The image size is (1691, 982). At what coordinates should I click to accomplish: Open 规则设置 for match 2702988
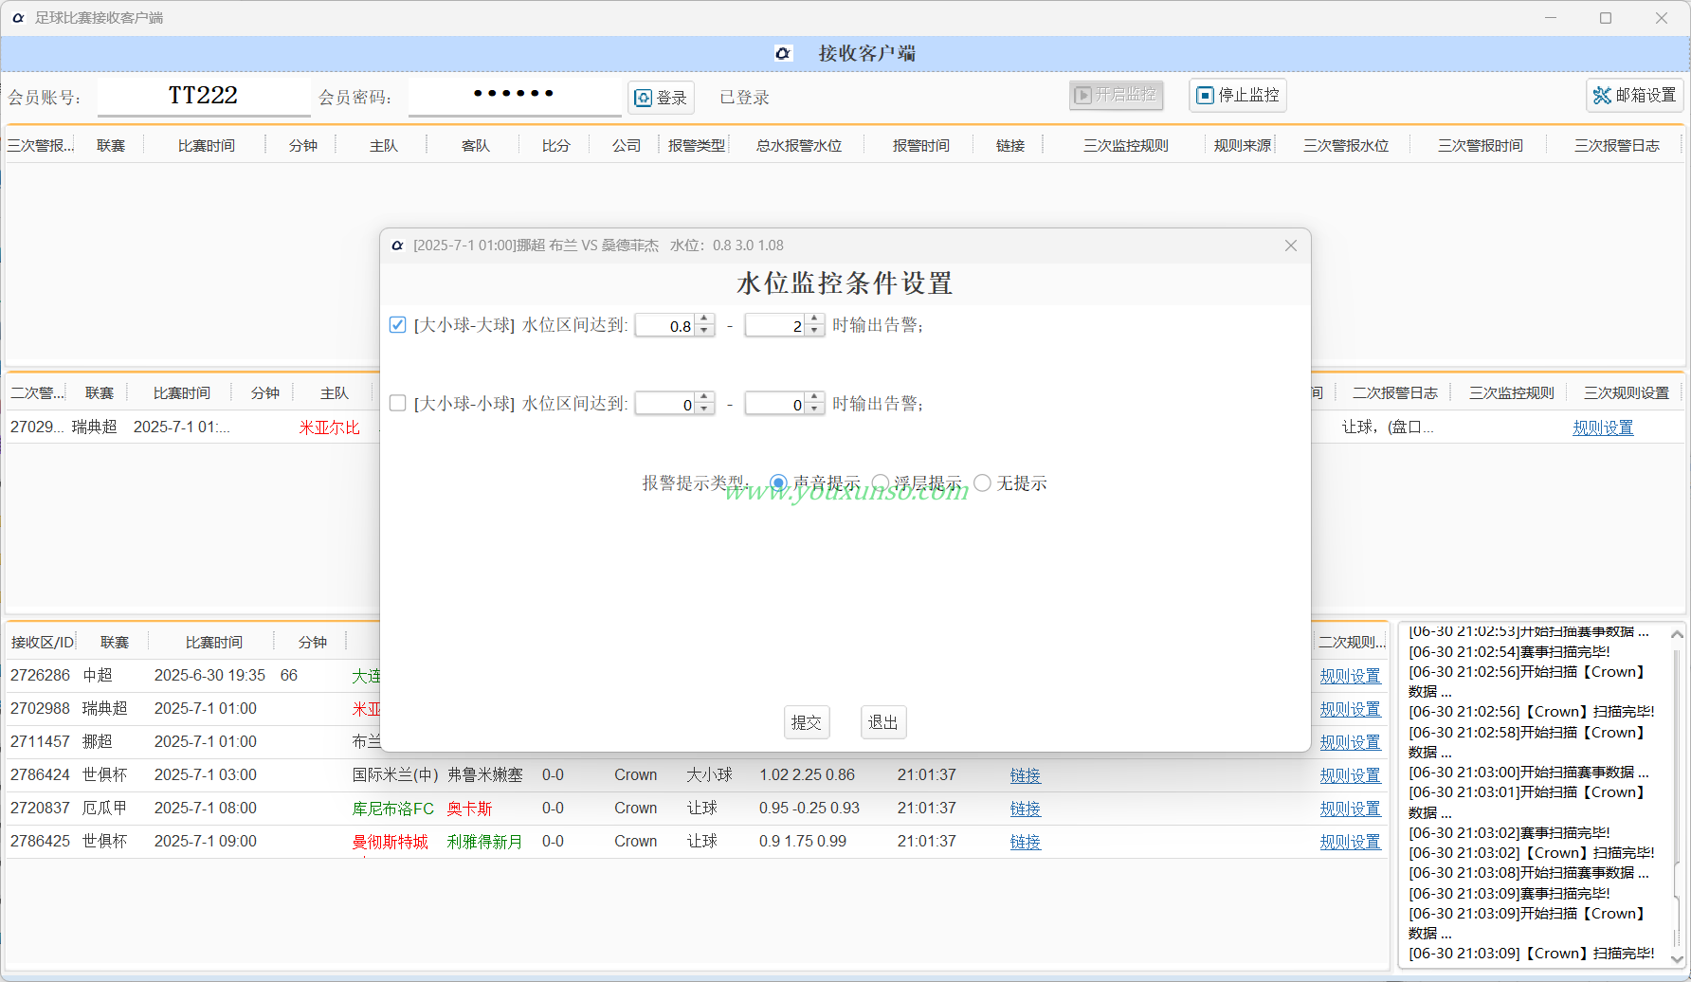[1351, 709]
